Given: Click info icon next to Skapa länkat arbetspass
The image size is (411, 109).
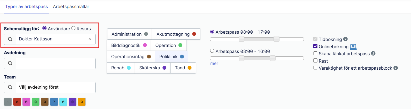Looking at the screenshot, I should (373, 53).
